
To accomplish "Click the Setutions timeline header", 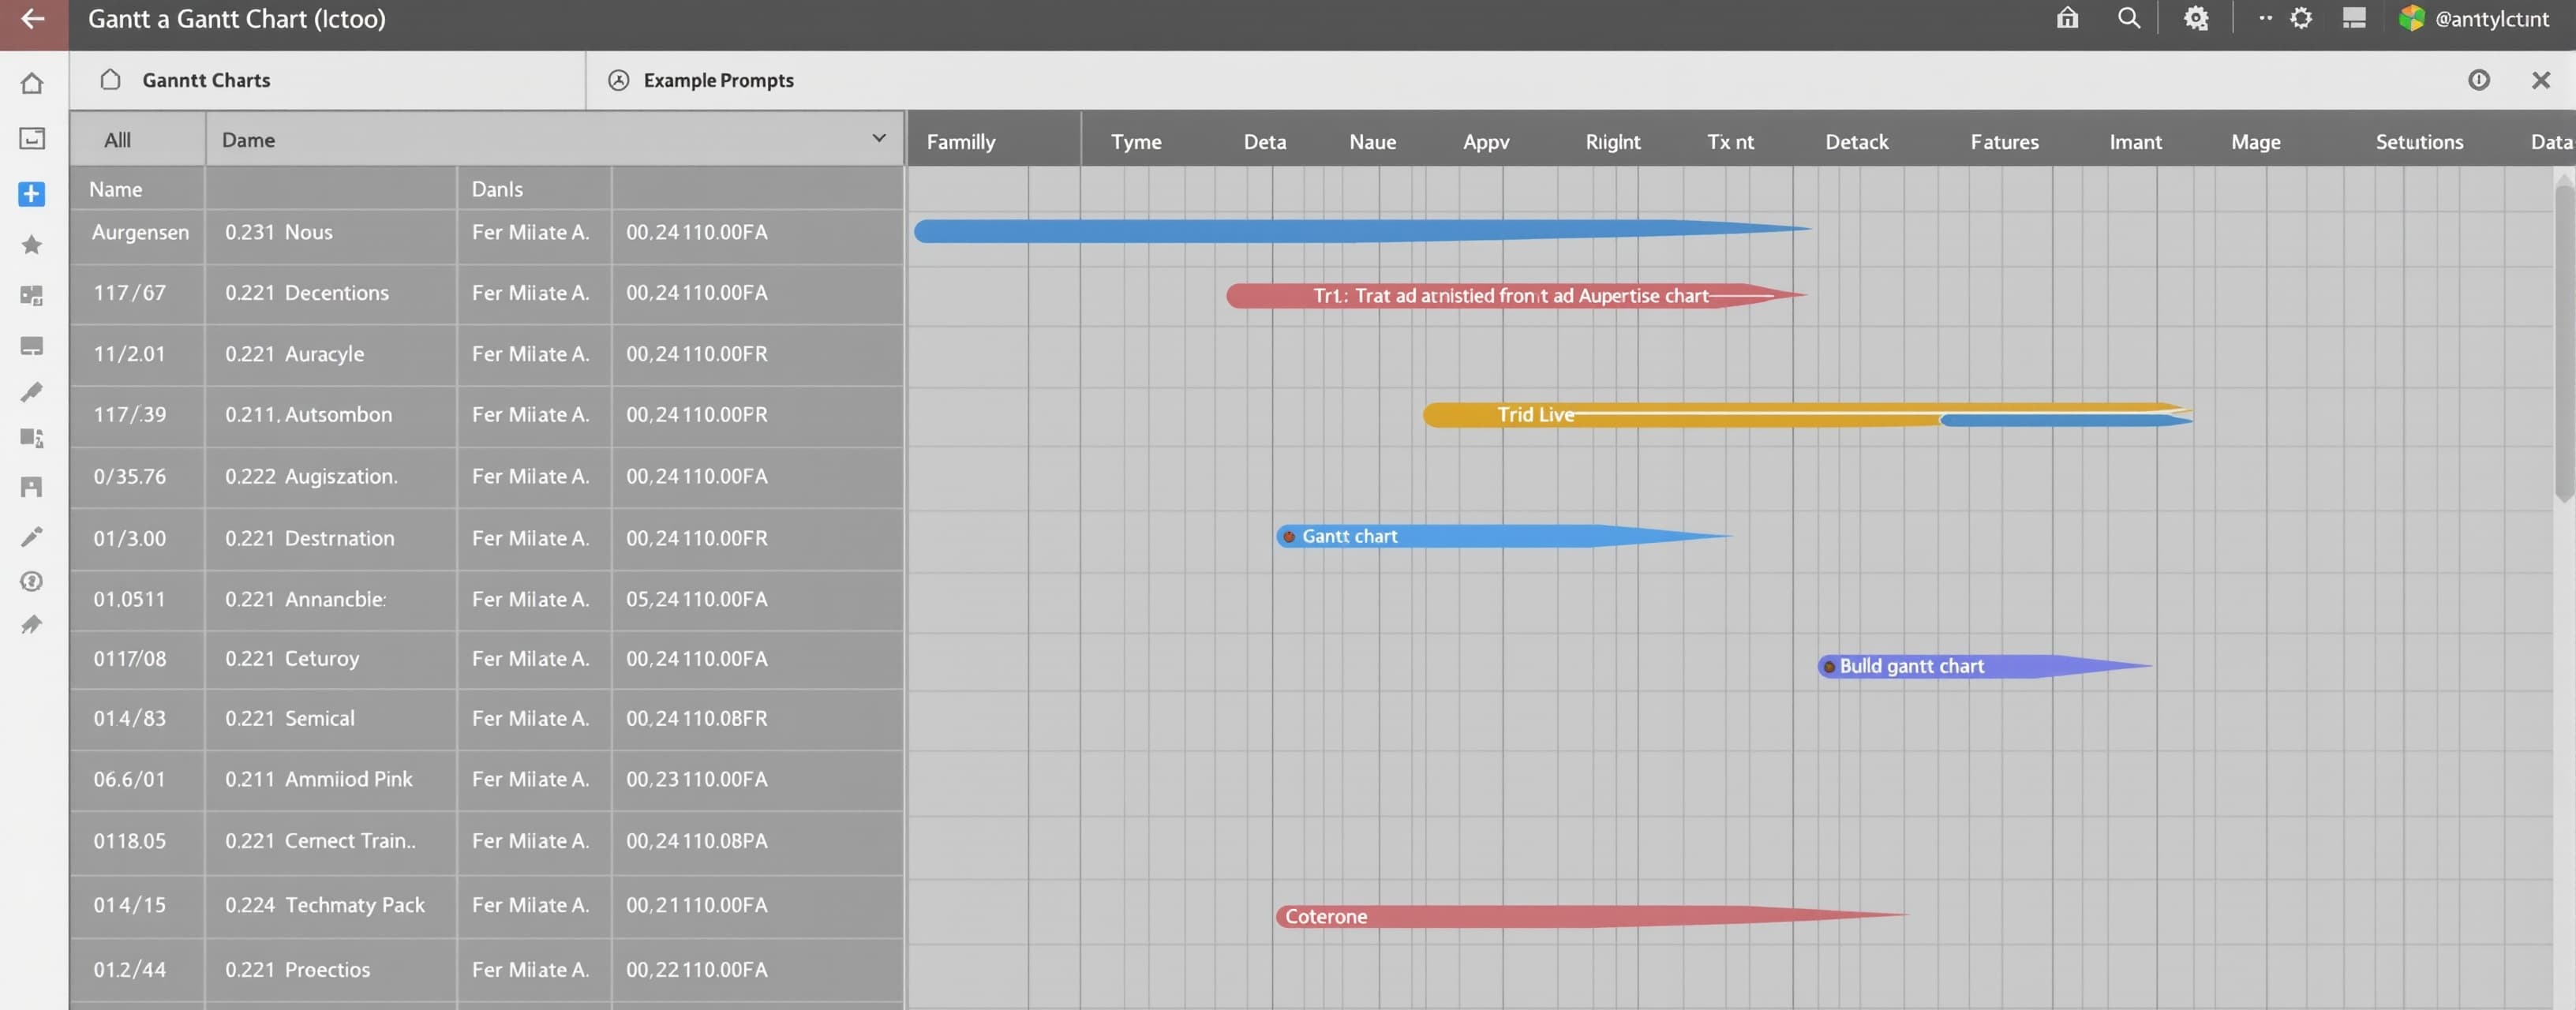I will [x=2419, y=142].
